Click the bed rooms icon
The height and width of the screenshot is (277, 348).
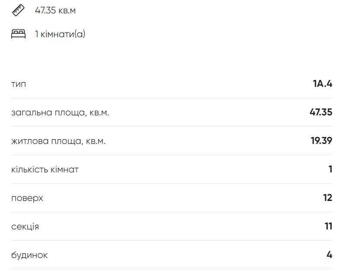[18, 34]
